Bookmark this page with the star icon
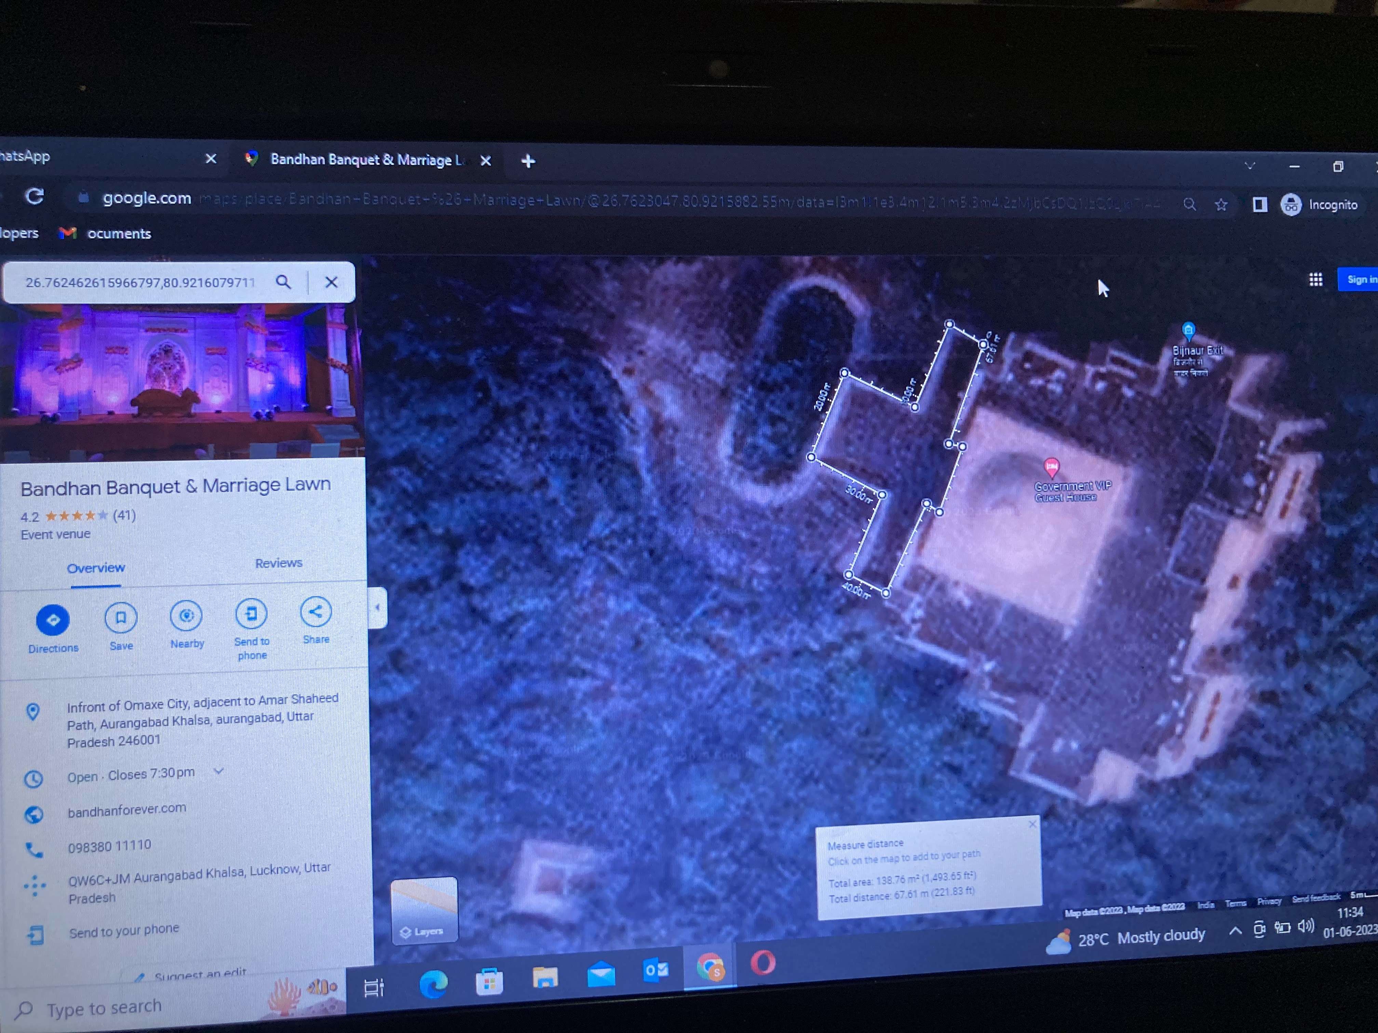 click(x=1221, y=204)
